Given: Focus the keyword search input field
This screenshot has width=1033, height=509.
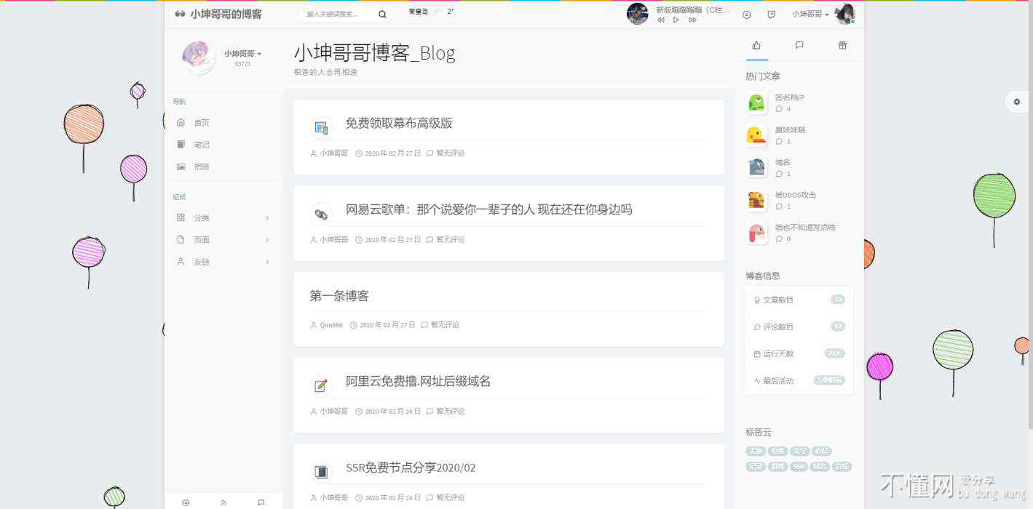Looking at the screenshot, I should [x=339, y=14].
